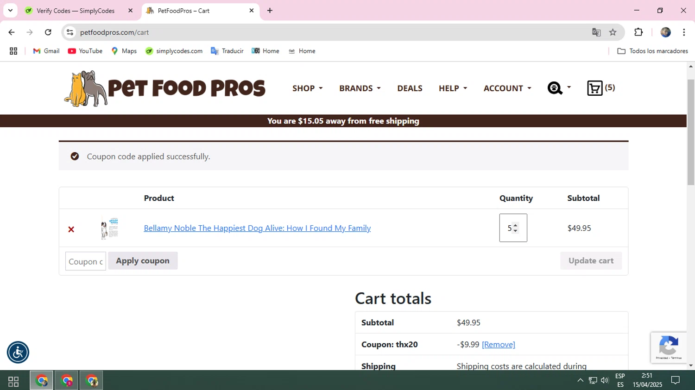This screenshot has width=695, height=390.
Task: Click the address bar URL
Action: pos(114,32)
